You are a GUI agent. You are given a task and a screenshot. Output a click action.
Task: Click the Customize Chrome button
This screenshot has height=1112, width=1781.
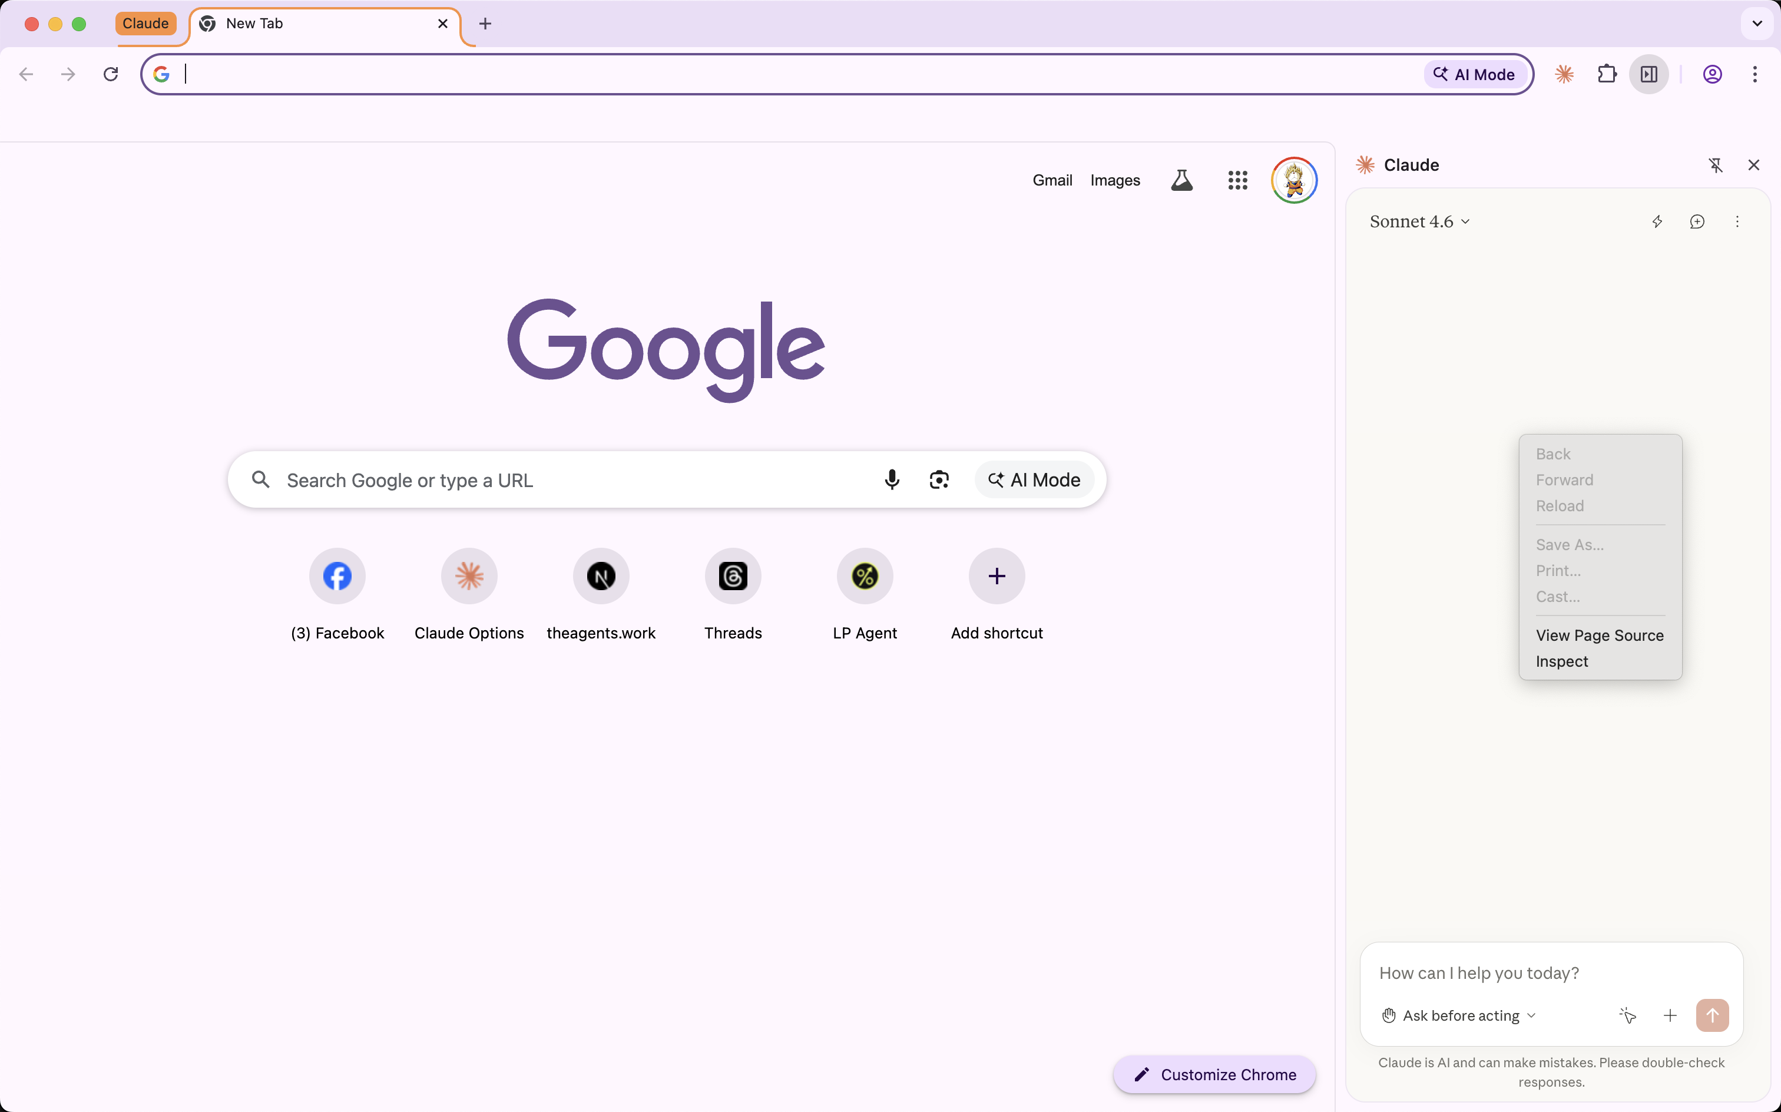[x=1215, y=1074]
